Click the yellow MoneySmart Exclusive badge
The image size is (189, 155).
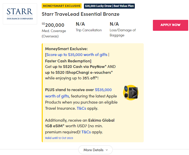(62, 6)
